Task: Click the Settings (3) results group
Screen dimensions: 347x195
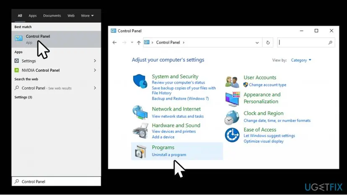Action: click(x=23, y=97)
